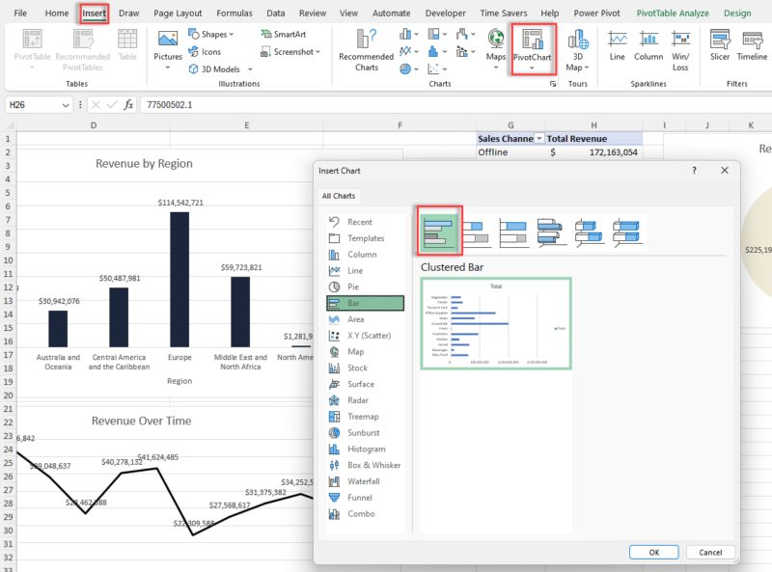The image size is (772, 572).
Task: Open the Pictures tool
Action: coord(167,47)
